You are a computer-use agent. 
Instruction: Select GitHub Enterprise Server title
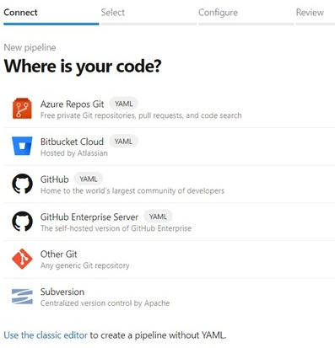(89, 217)
